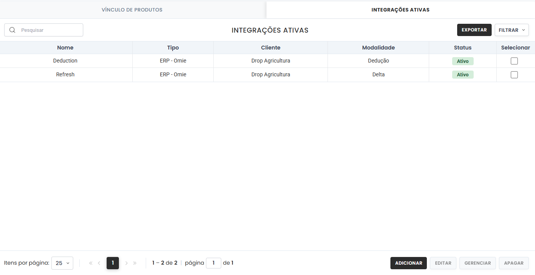
Task: Switch to Integrações Ativas tab
Action: click(x=400, y=10)
